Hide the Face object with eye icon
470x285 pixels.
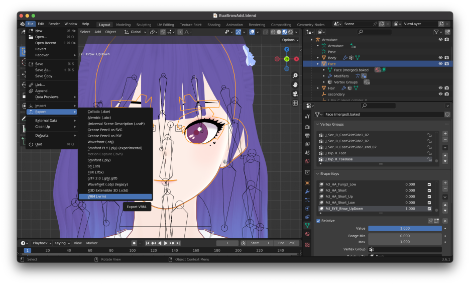coord(441,64)
